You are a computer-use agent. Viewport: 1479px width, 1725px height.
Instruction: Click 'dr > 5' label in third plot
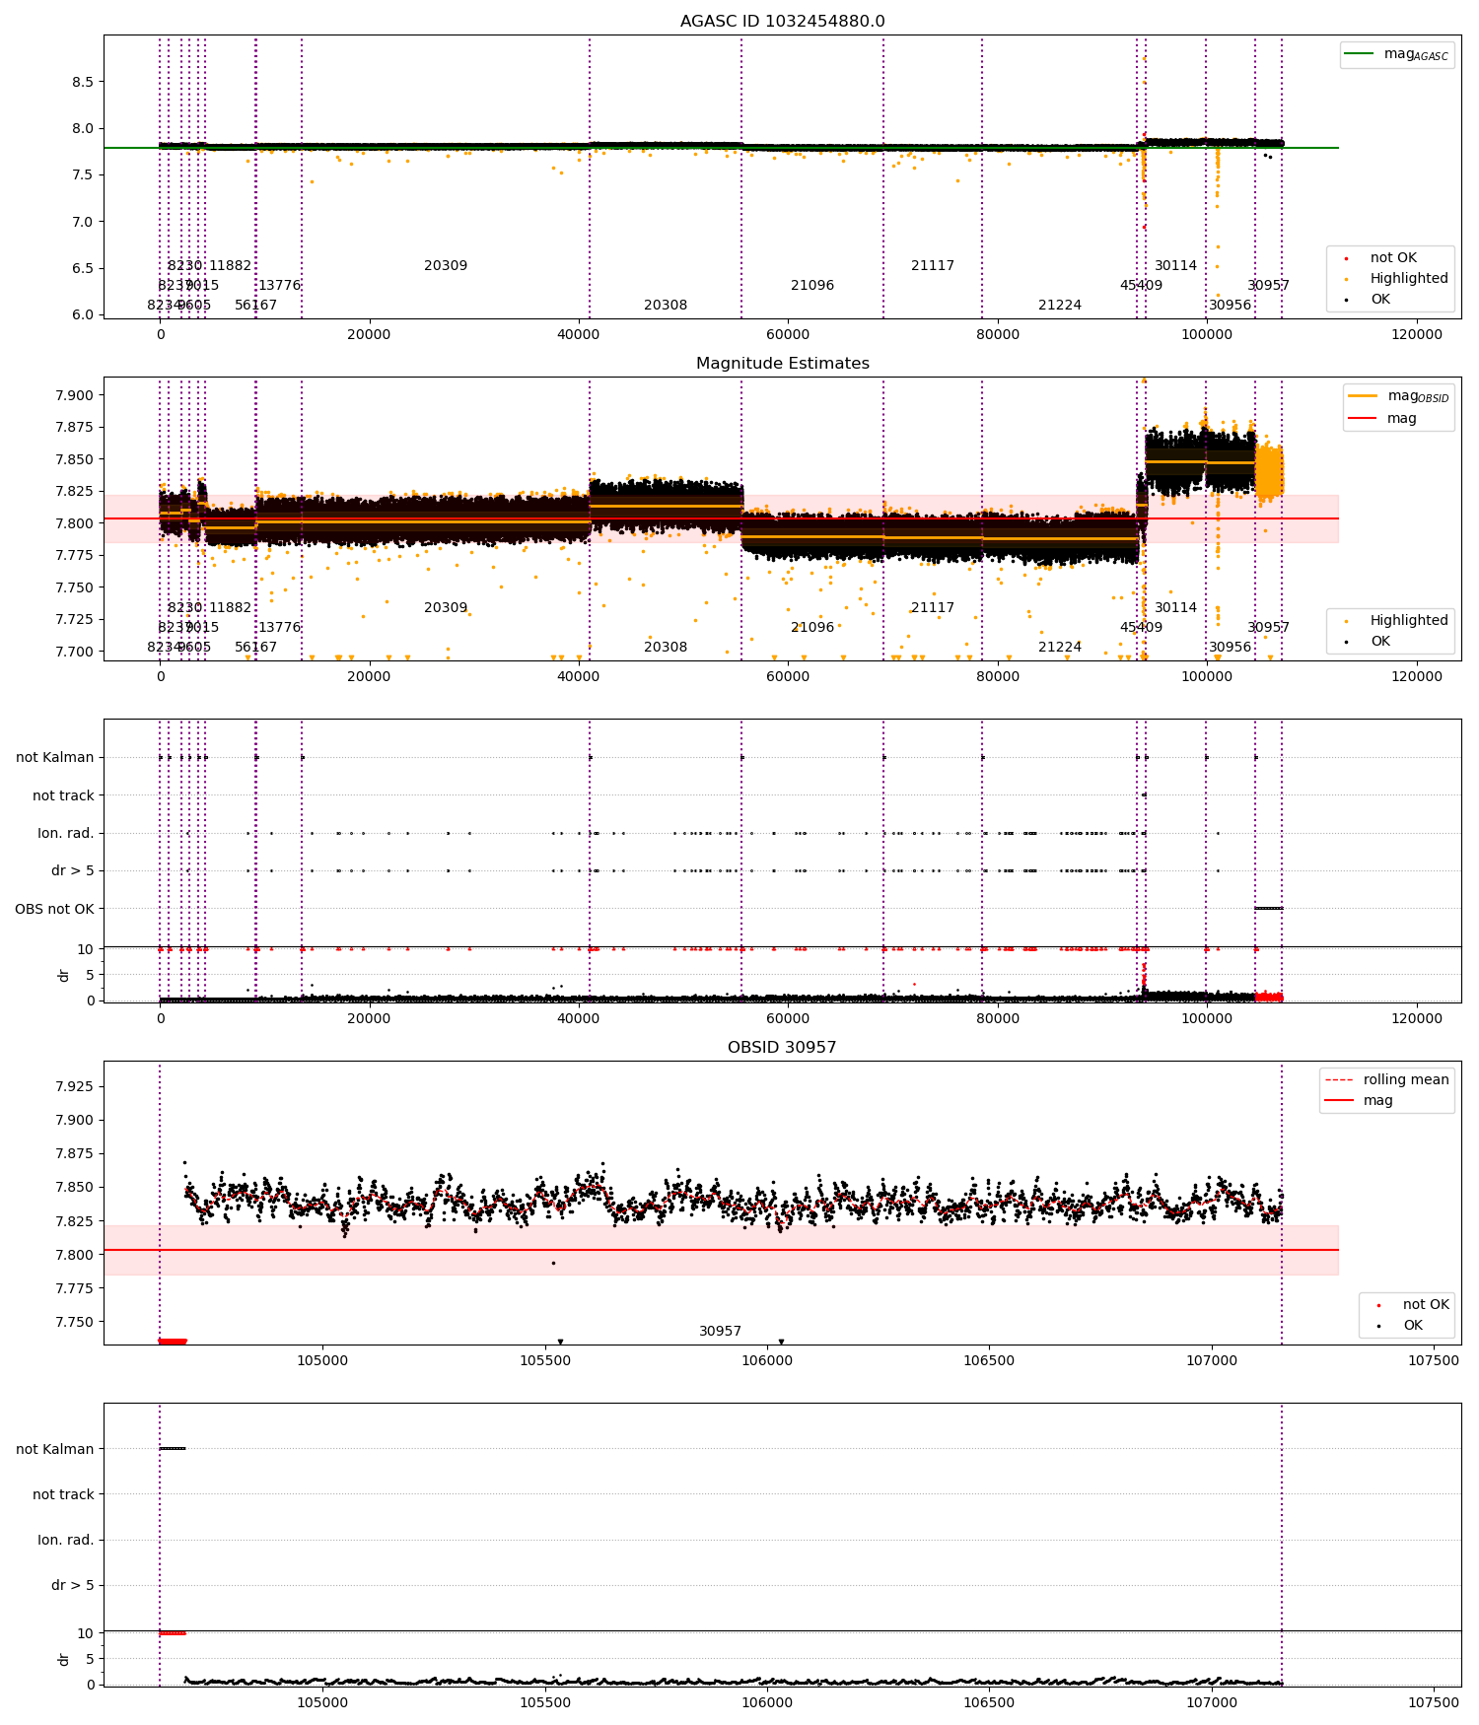point(73,871)
